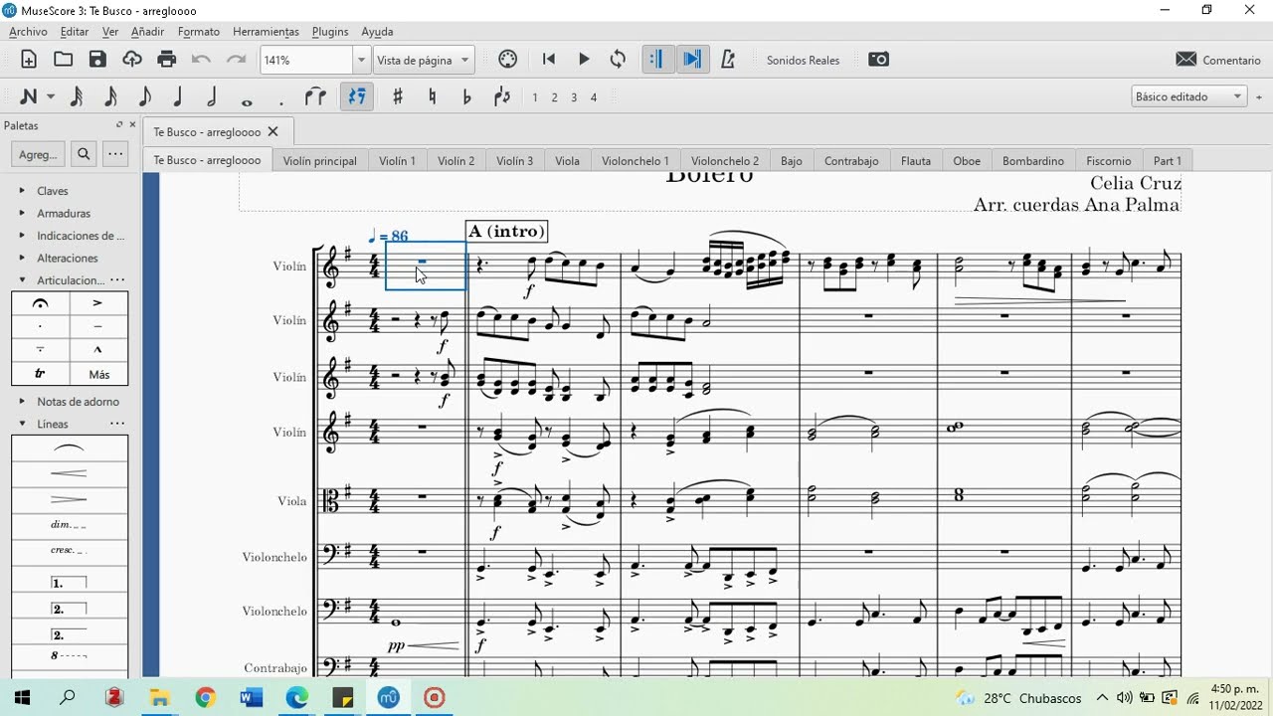Open the Vista de página view dropdown
The height and width of the screenshot is (716, 1273).
tap(424, 60)
